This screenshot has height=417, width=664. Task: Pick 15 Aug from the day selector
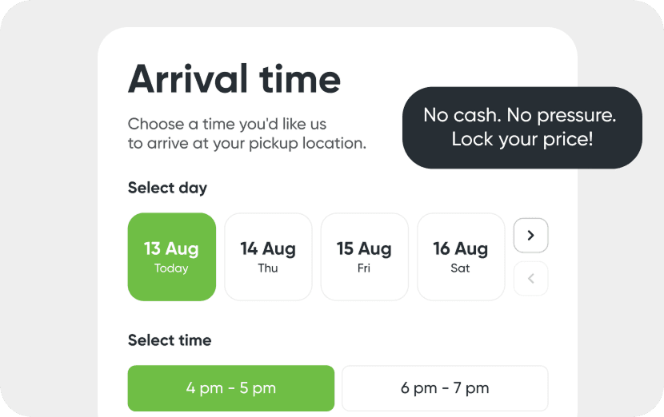tap(364, 256)
